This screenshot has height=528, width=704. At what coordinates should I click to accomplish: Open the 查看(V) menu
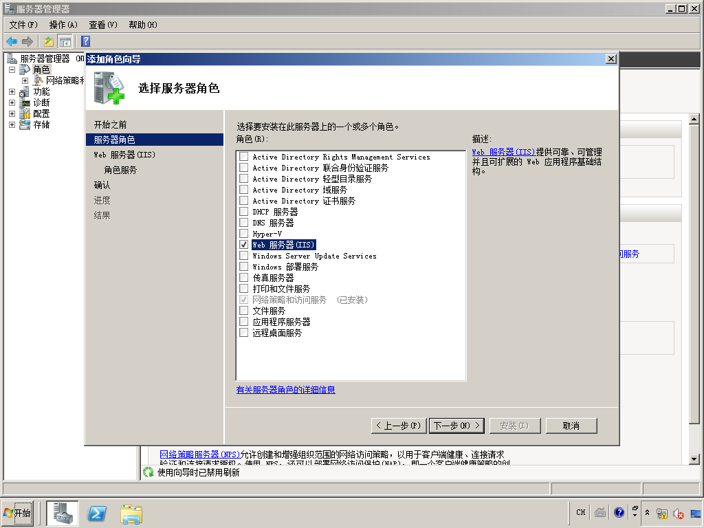click(103, 25)
